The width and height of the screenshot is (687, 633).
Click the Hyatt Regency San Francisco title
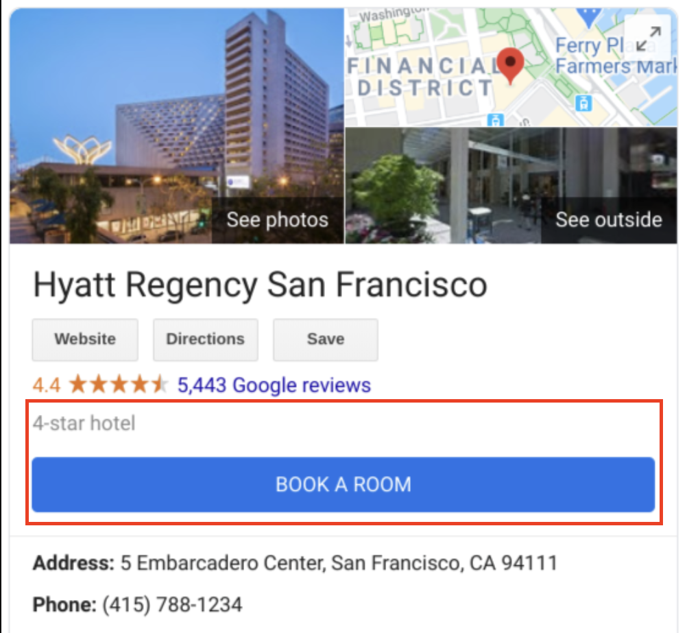(x=261, y=285)
